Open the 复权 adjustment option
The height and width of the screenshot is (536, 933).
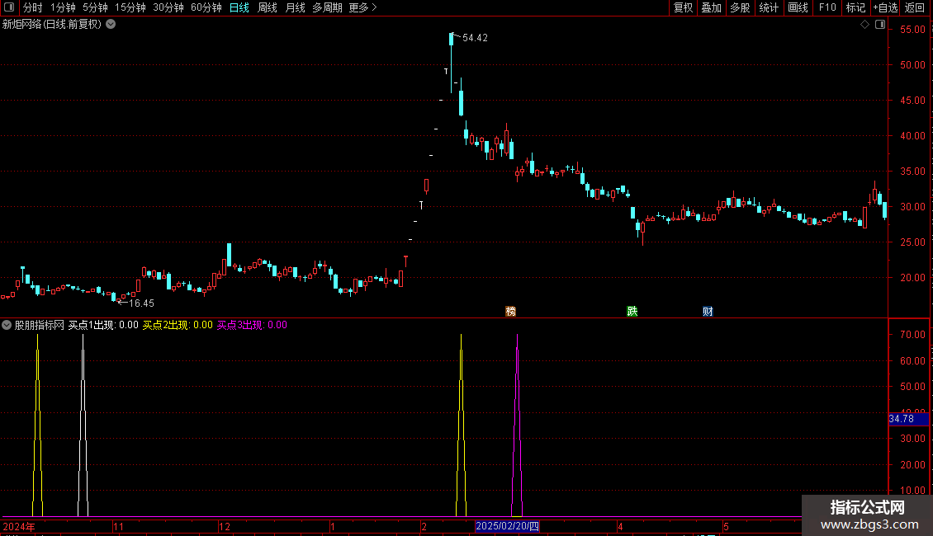tap(683, 7)
